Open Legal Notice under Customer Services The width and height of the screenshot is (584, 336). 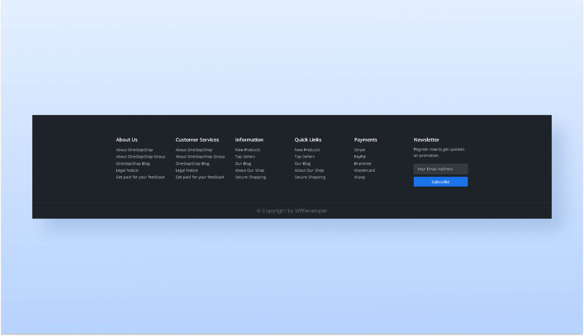187,170
